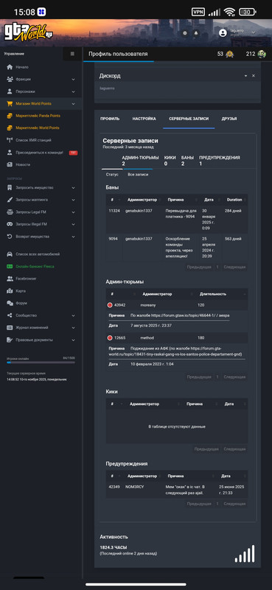This screenshot has height=590, width=272.
Task: Open the Новости newspaper icon
Action: point(10,164)
